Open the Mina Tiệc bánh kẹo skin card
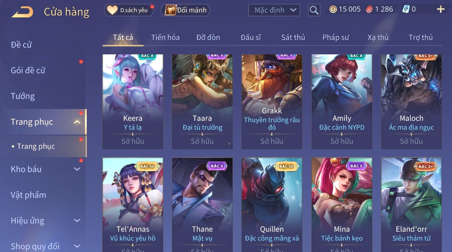 click(x=342, y=205)
